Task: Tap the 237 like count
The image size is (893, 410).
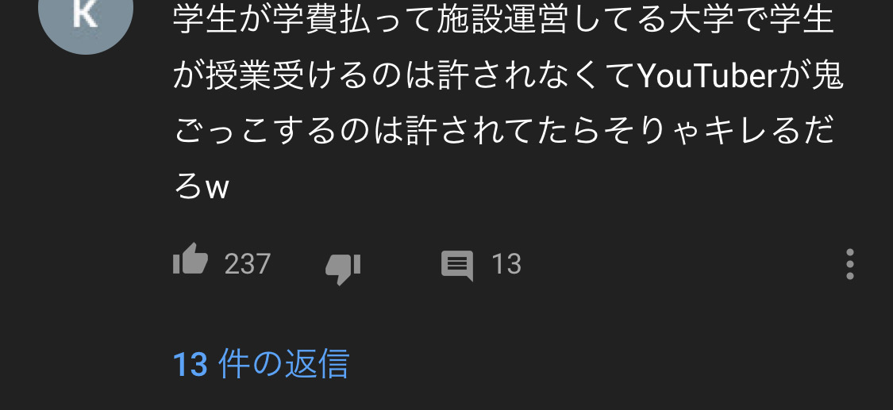Action: pyautogui.click(x=247, y=264)
